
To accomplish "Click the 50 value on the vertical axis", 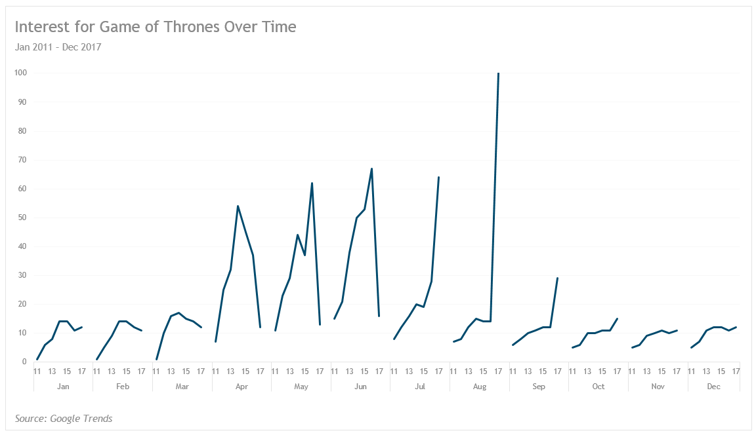I will tap(22, 218).
